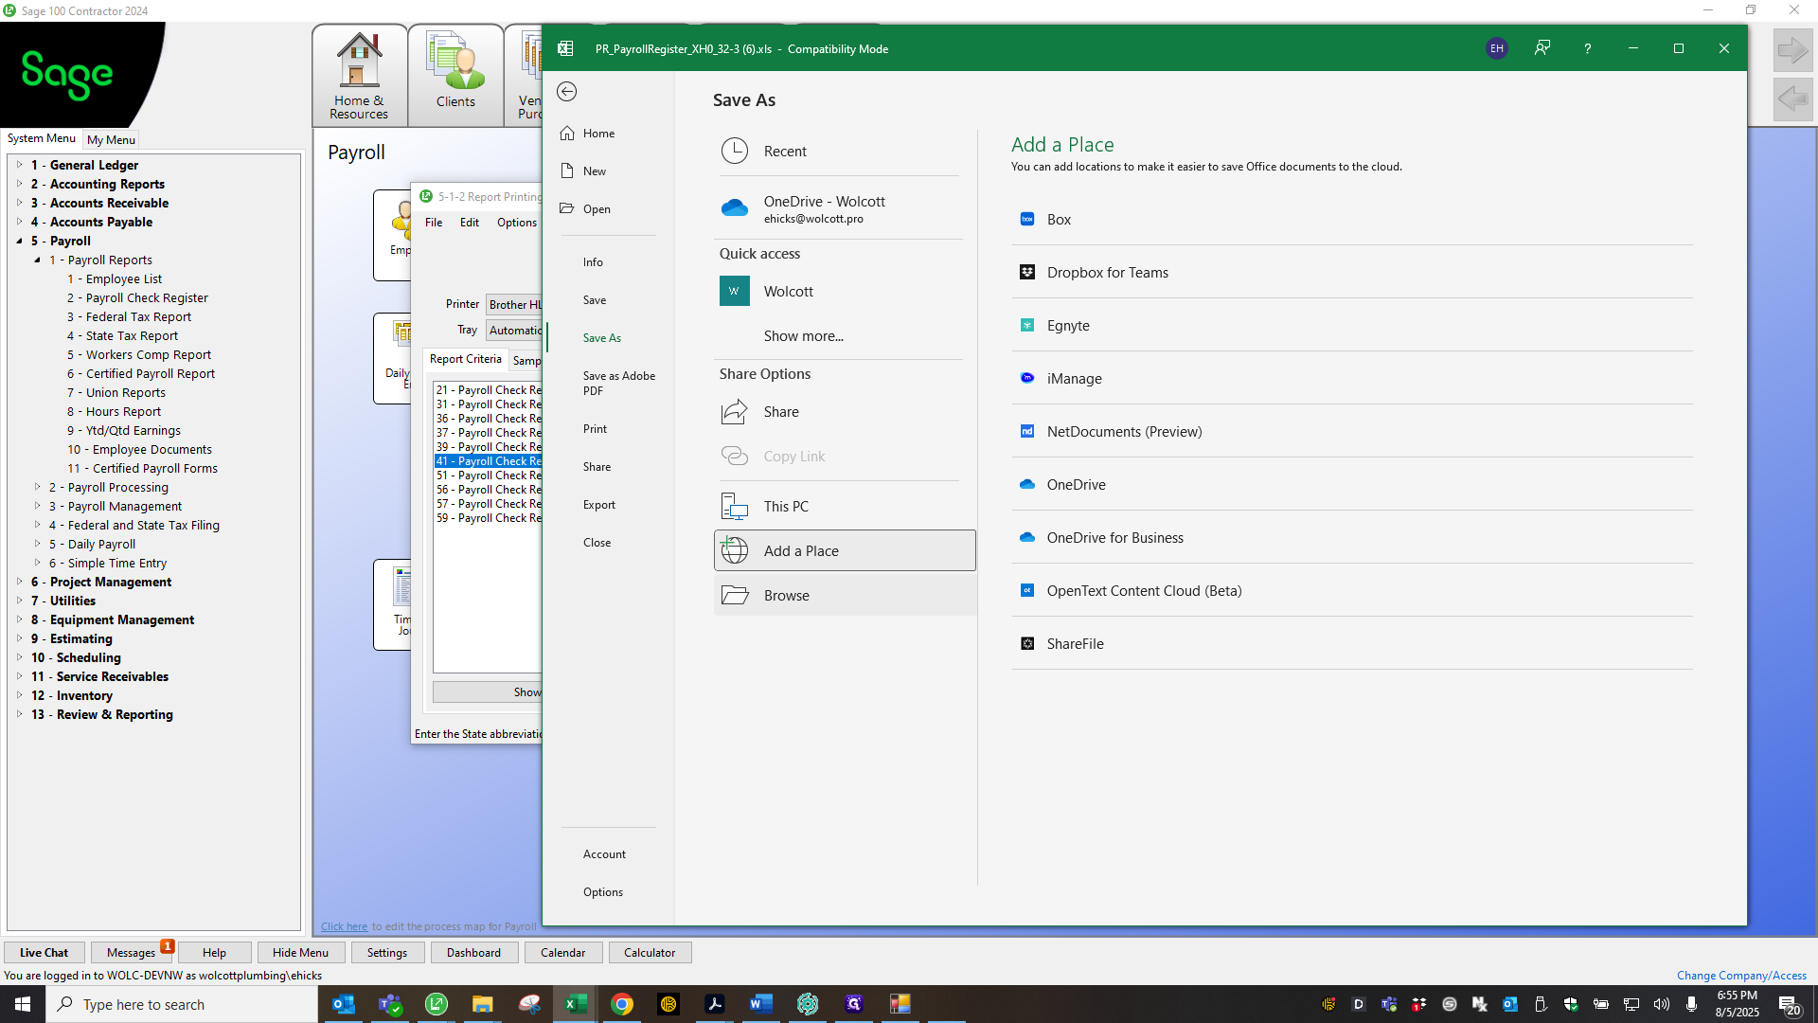Screen dimensions: 1818x1023
Task: Add Box as a cloud place
Action: tap(1351, 219)
